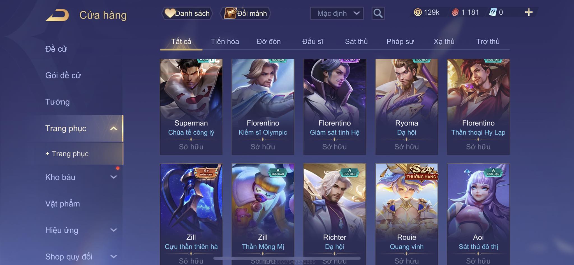Open the Tướng sidebar menu
This screenshot has height=265, width=574.
pyautogui.click(x=57, y=102)
